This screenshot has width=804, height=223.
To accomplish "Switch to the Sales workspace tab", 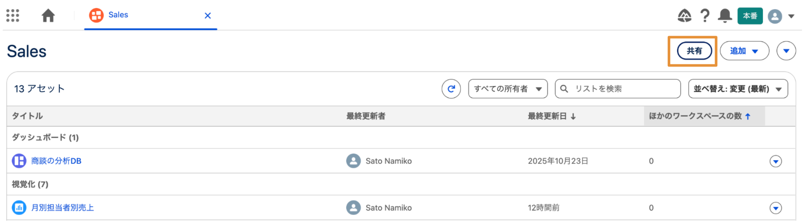I will click(118, 15).
